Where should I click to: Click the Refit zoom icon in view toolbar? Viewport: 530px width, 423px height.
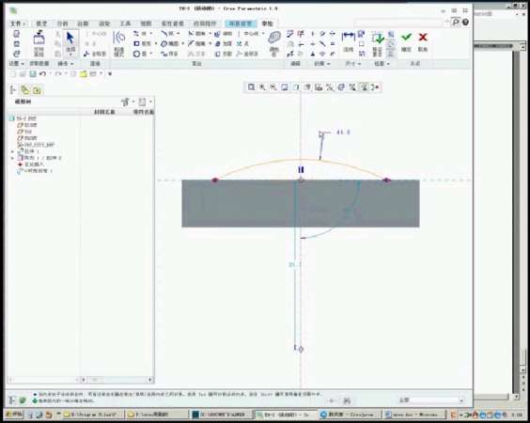251,87
